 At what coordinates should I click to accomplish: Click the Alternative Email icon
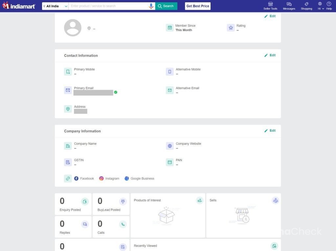pos(170,90)
